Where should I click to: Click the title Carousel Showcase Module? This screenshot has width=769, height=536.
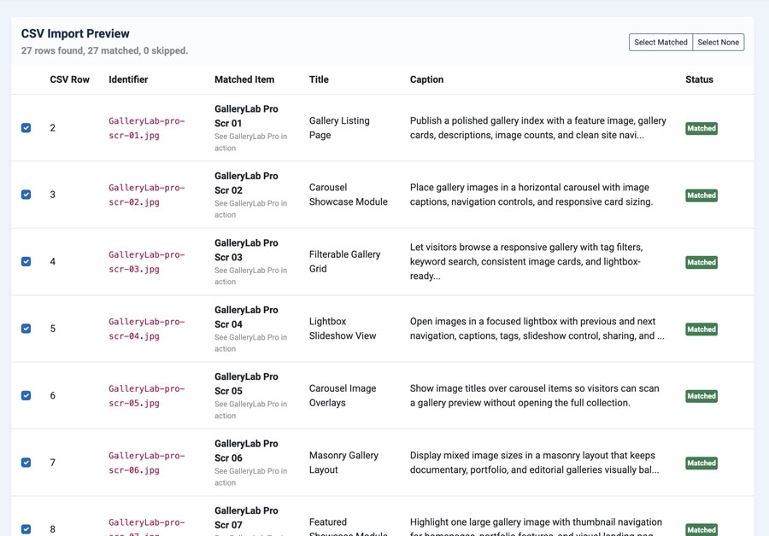349,195
